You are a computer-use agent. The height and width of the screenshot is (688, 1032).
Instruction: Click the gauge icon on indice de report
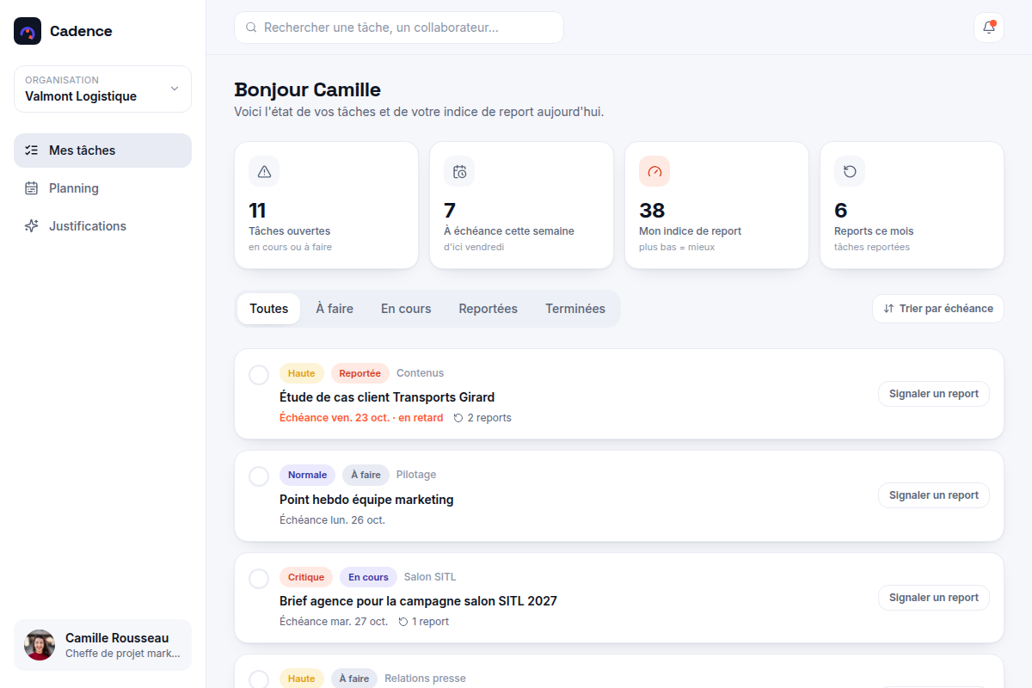pos(654,172)
